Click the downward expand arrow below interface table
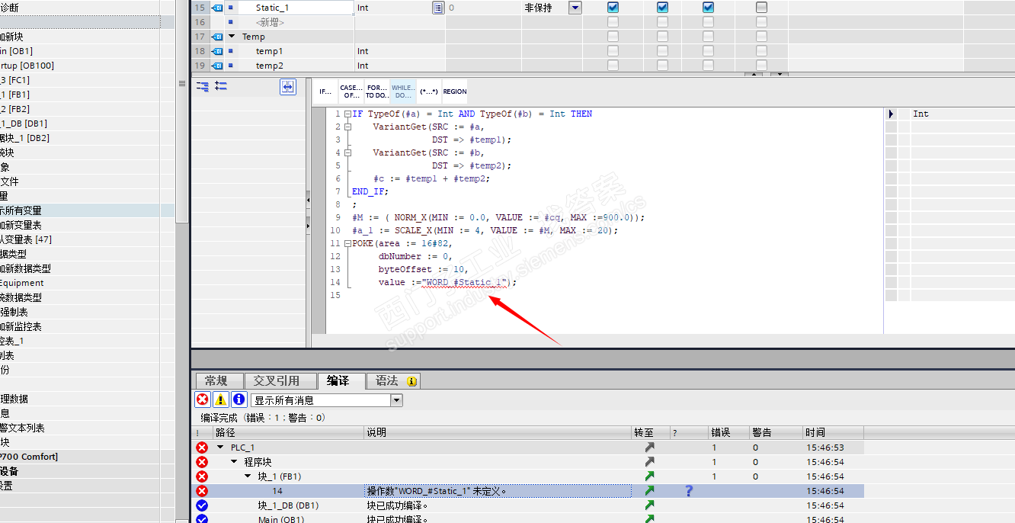This screenshot has height=523, width=1015. (779, 74)
